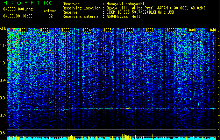
Task: Click time marker 1039
Action: tap(191, 30)
